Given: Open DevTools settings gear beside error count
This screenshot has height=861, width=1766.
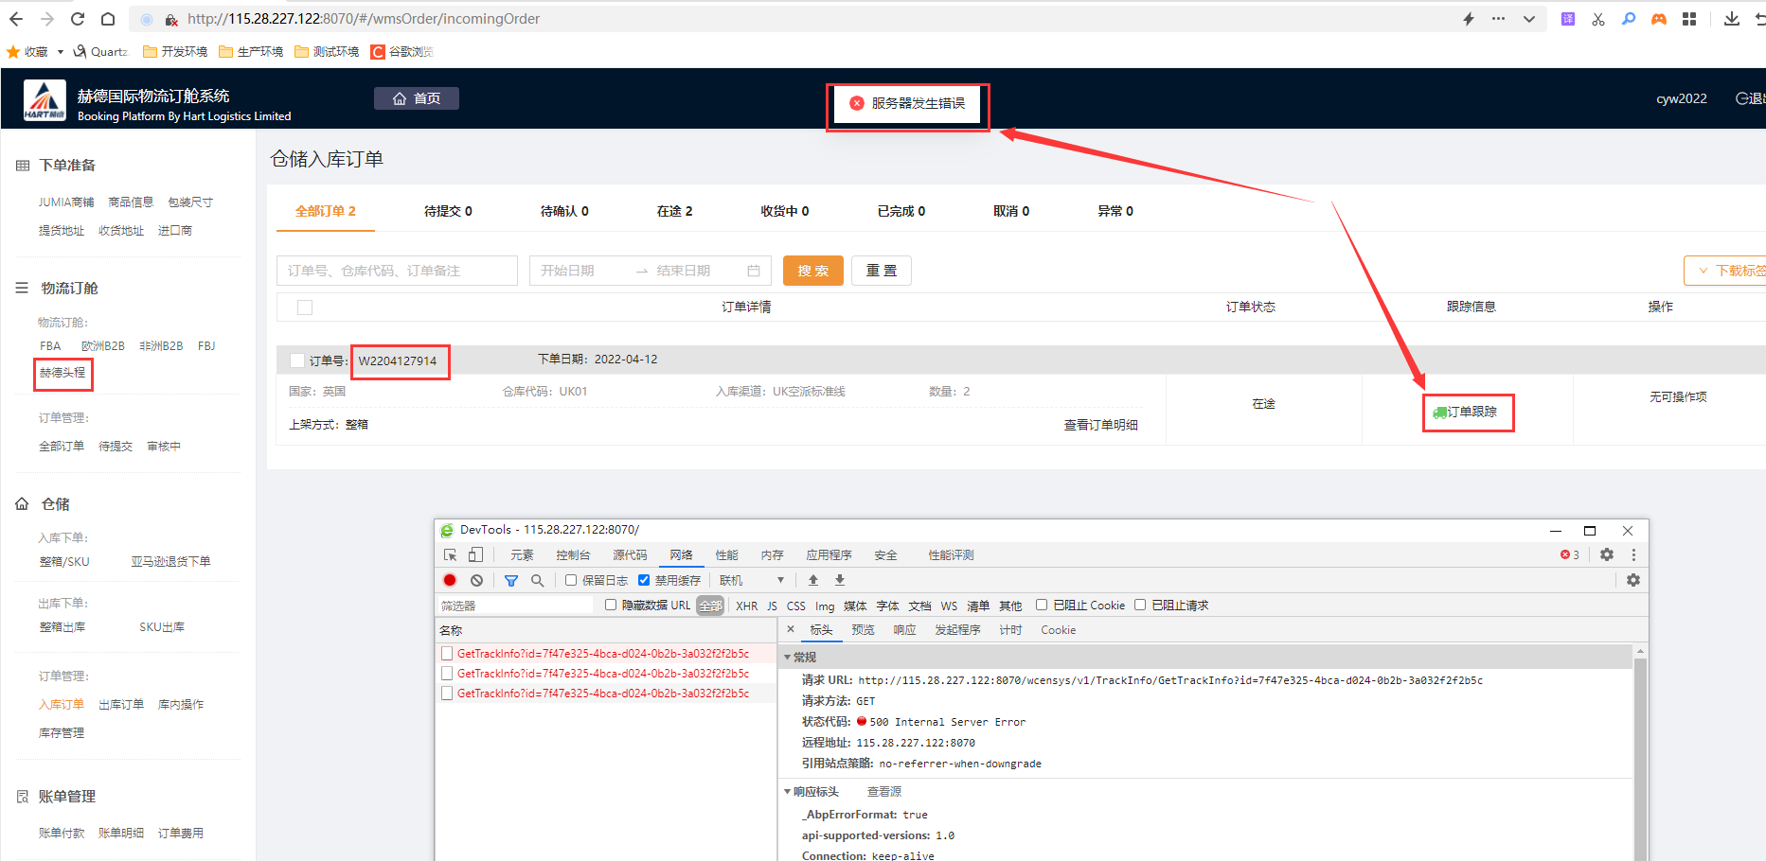Looking at the screenshot, I should 1607,554.
